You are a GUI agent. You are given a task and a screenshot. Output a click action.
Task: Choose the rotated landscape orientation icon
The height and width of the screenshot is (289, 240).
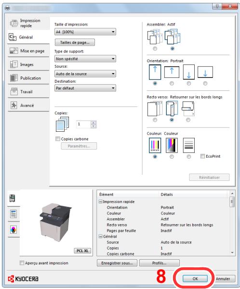point(205,72)
